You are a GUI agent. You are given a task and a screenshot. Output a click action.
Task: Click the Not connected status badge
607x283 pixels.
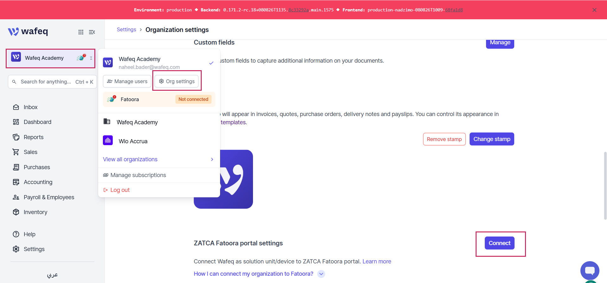pos(193,99)
